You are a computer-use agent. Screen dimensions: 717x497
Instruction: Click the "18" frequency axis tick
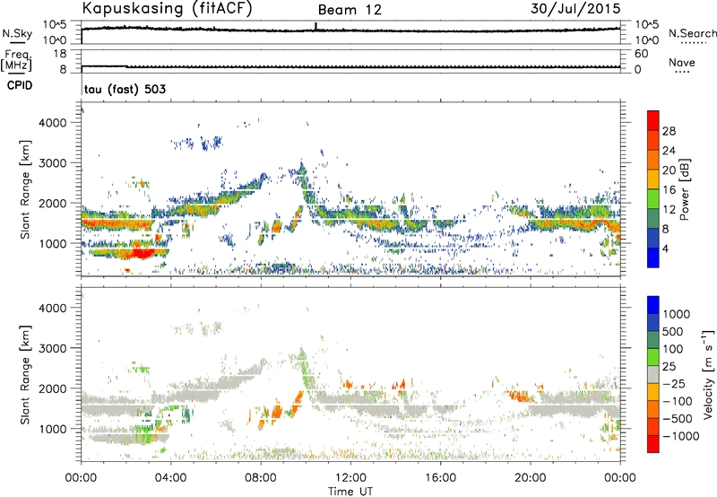[59, 54]
